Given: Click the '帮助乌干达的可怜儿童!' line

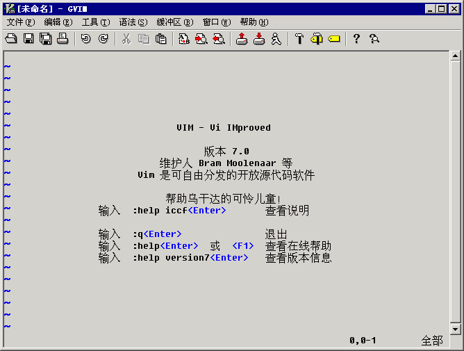Looking at the screenshot, I should (223, 199).
